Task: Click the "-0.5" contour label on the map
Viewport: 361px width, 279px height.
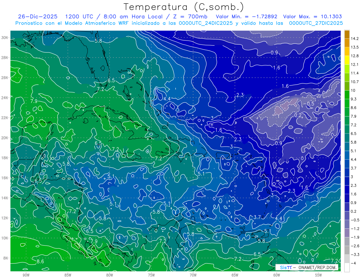Action: (x=308, y=104)
